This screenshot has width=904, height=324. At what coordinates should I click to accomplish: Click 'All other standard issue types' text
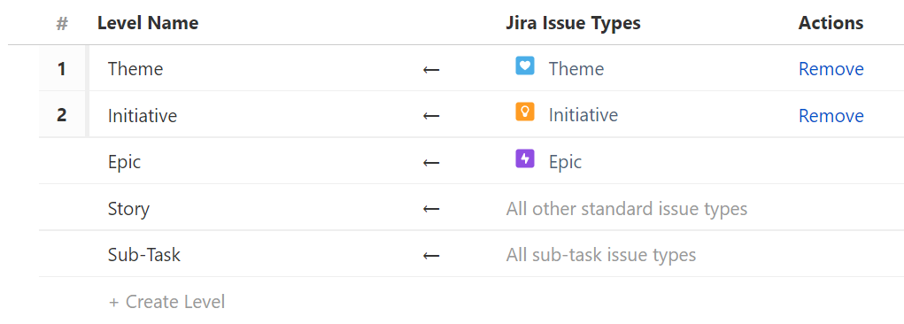pyautogui.click(x=627, y=209)
